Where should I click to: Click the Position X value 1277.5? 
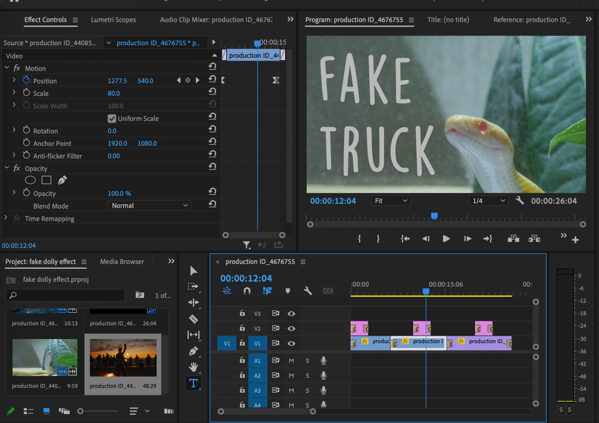[x=117, y=81]
